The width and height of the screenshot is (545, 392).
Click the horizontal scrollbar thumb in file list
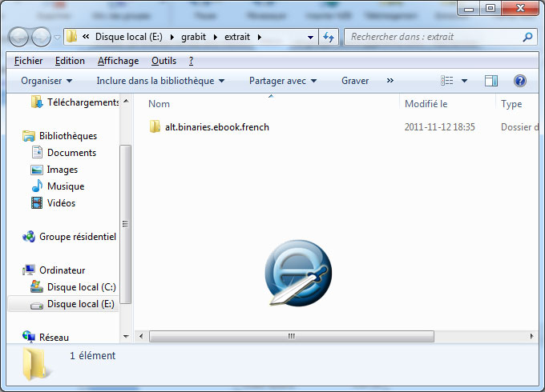[x=292, y=336]
